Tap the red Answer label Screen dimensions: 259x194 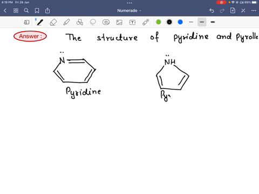[30, 36]
